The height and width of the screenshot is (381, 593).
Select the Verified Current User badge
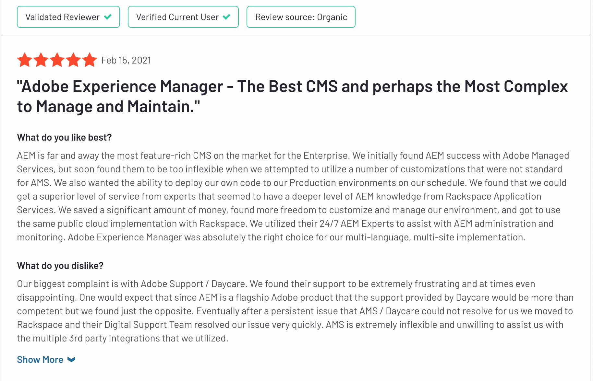183,17
